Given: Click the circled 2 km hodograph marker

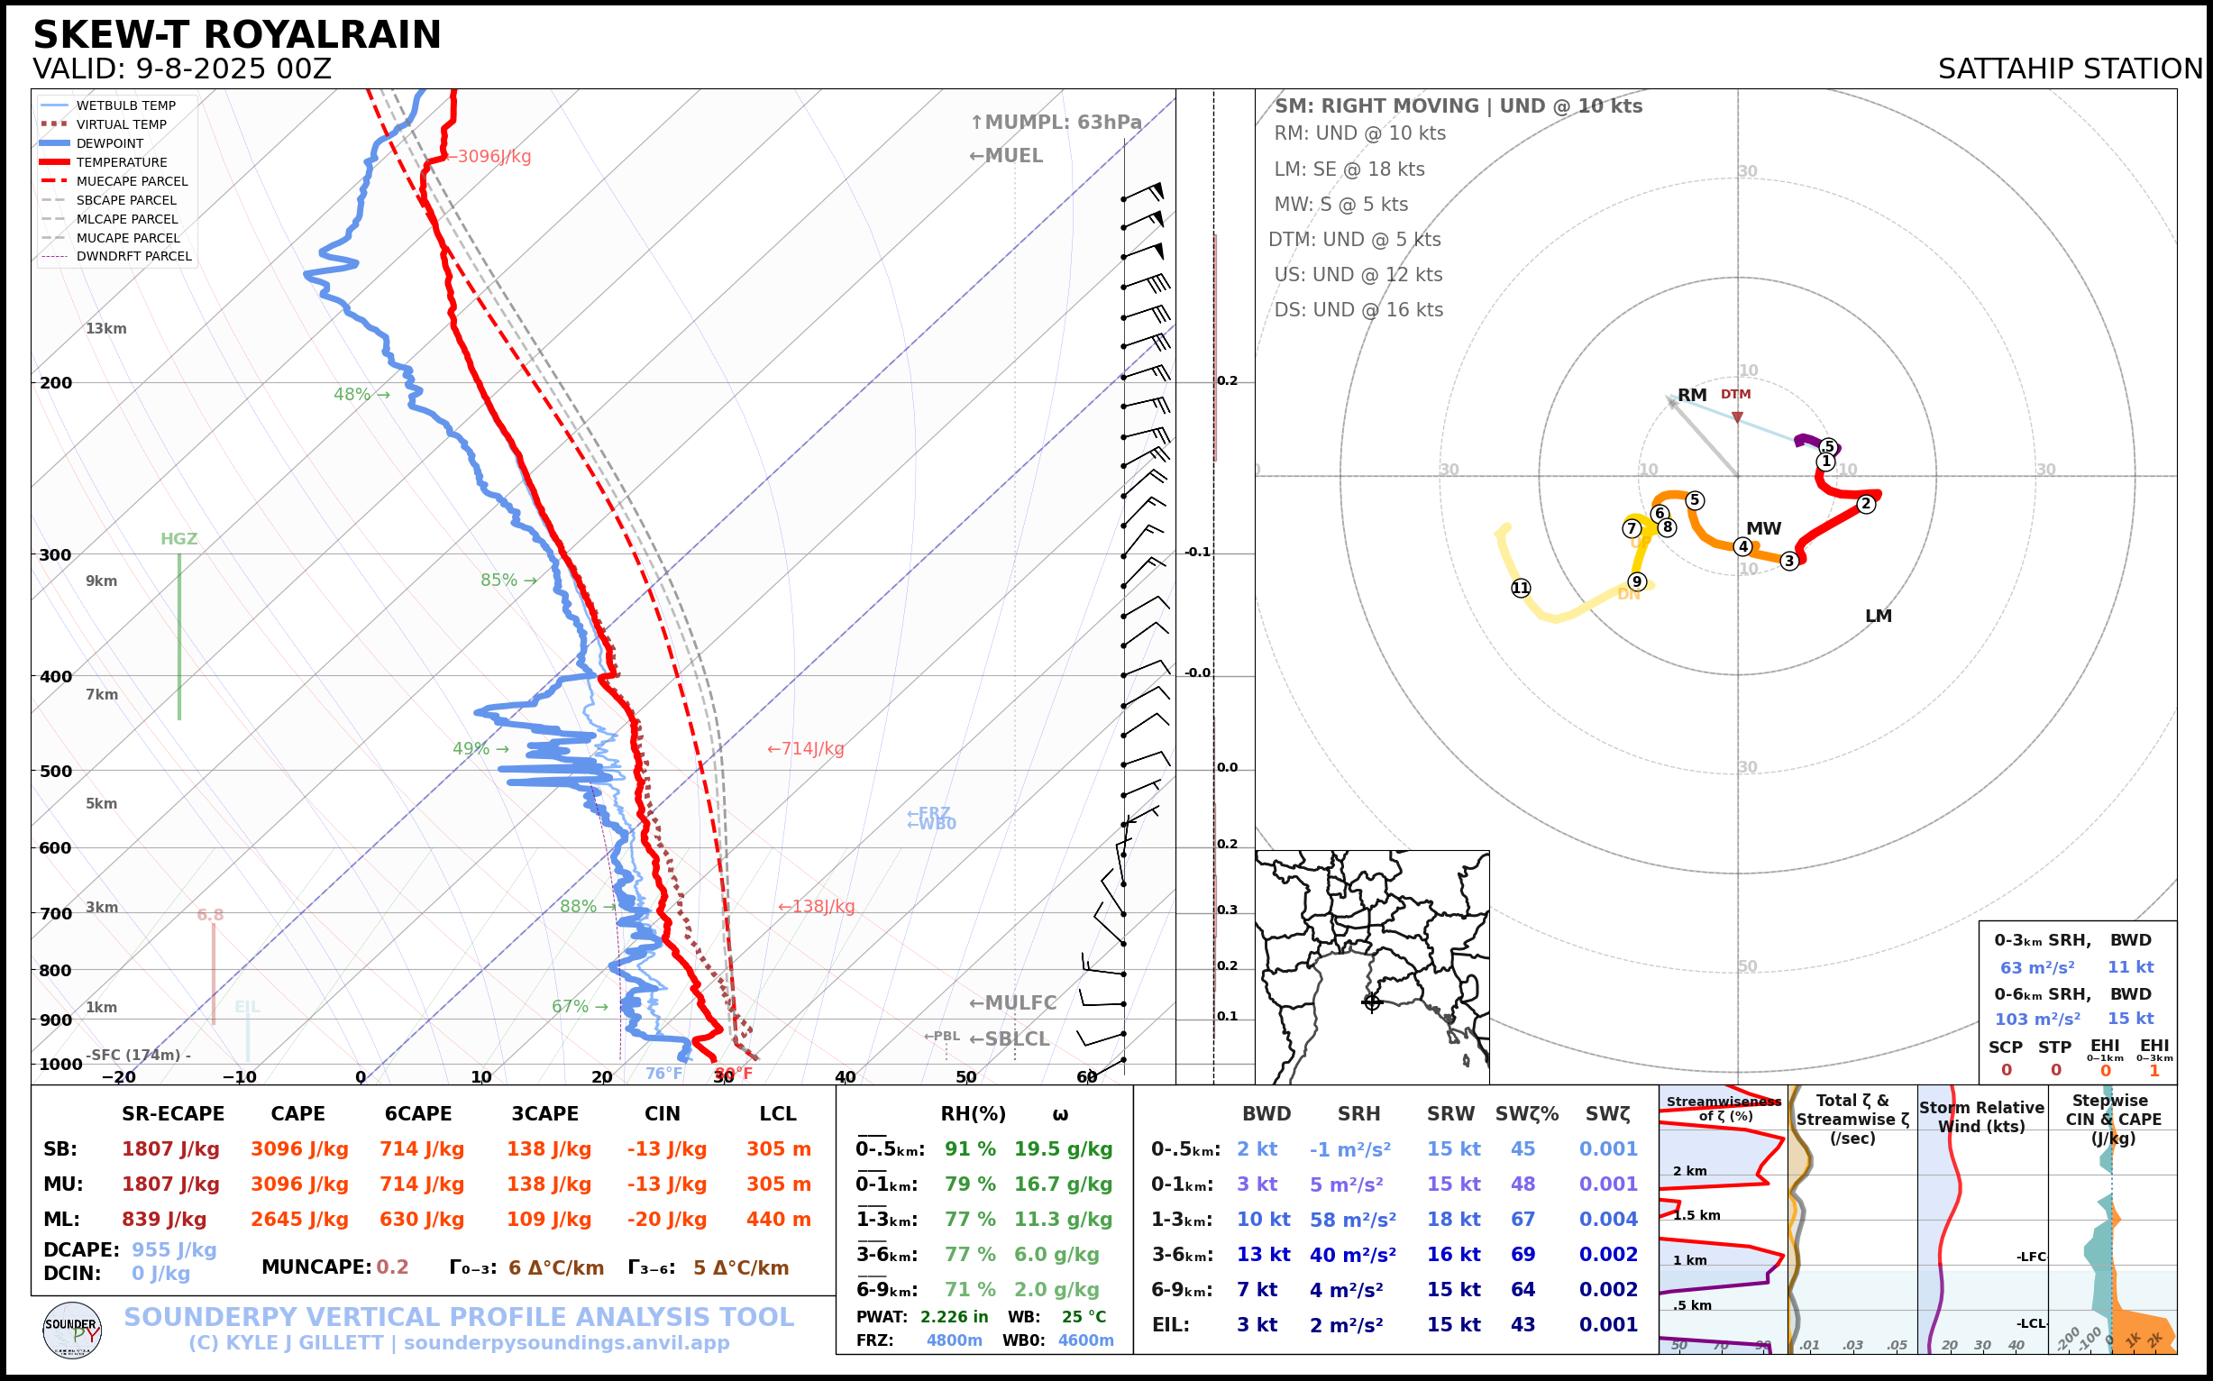Looking at the screenshot, I should tap(1866, 503).
